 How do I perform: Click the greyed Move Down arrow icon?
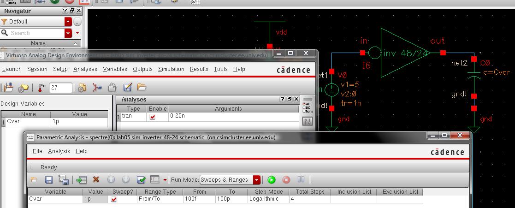coord(126,180)
